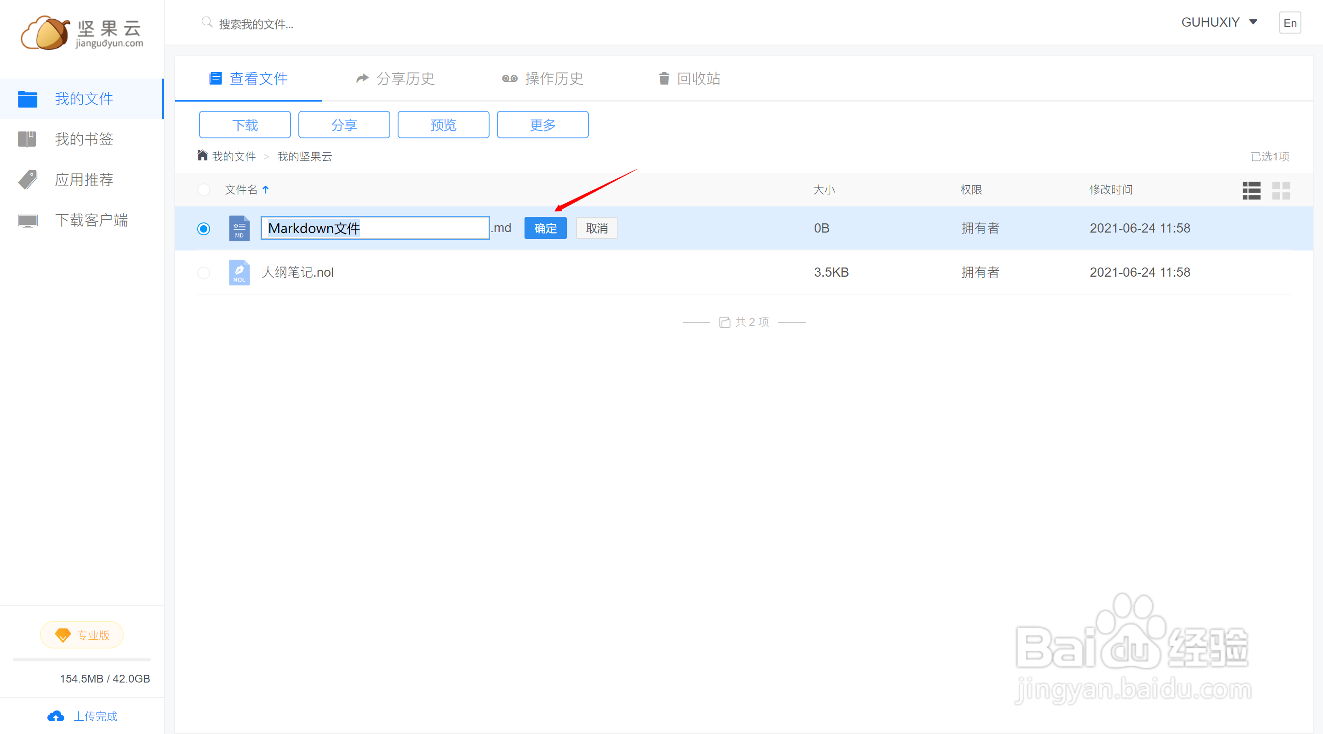Screen dimensions: 1323x734
Task: Open the 分享历史 tab
Action: 395,79
